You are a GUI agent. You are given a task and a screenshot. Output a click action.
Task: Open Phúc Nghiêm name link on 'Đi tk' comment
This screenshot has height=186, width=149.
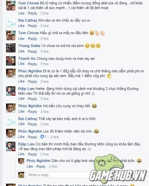point(30,71)
